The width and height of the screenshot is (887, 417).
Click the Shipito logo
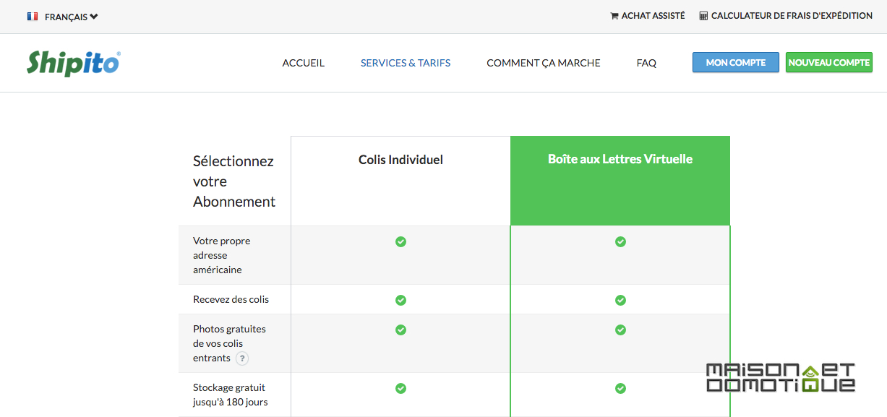point(74,63)
